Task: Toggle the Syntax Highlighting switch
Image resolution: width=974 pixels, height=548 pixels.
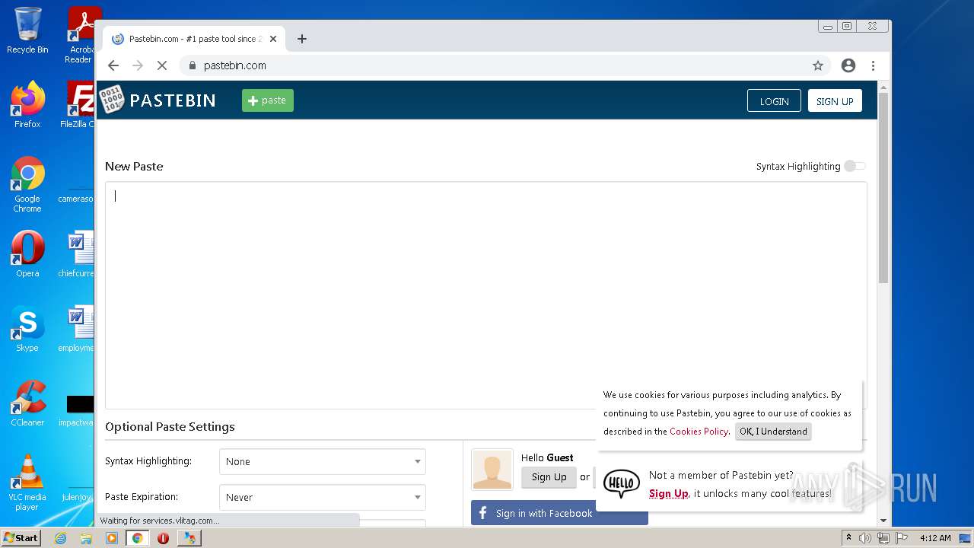Action: 855,166
